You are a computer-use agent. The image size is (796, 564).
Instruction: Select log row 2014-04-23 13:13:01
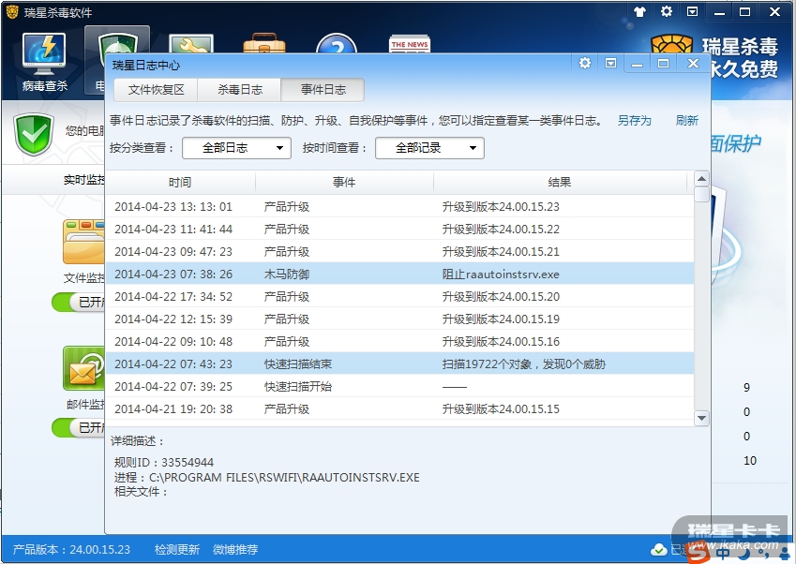[x=399, y=206]
